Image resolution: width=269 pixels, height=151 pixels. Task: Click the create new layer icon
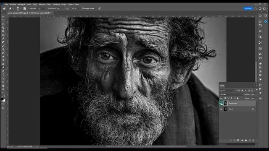pos(249,141)
